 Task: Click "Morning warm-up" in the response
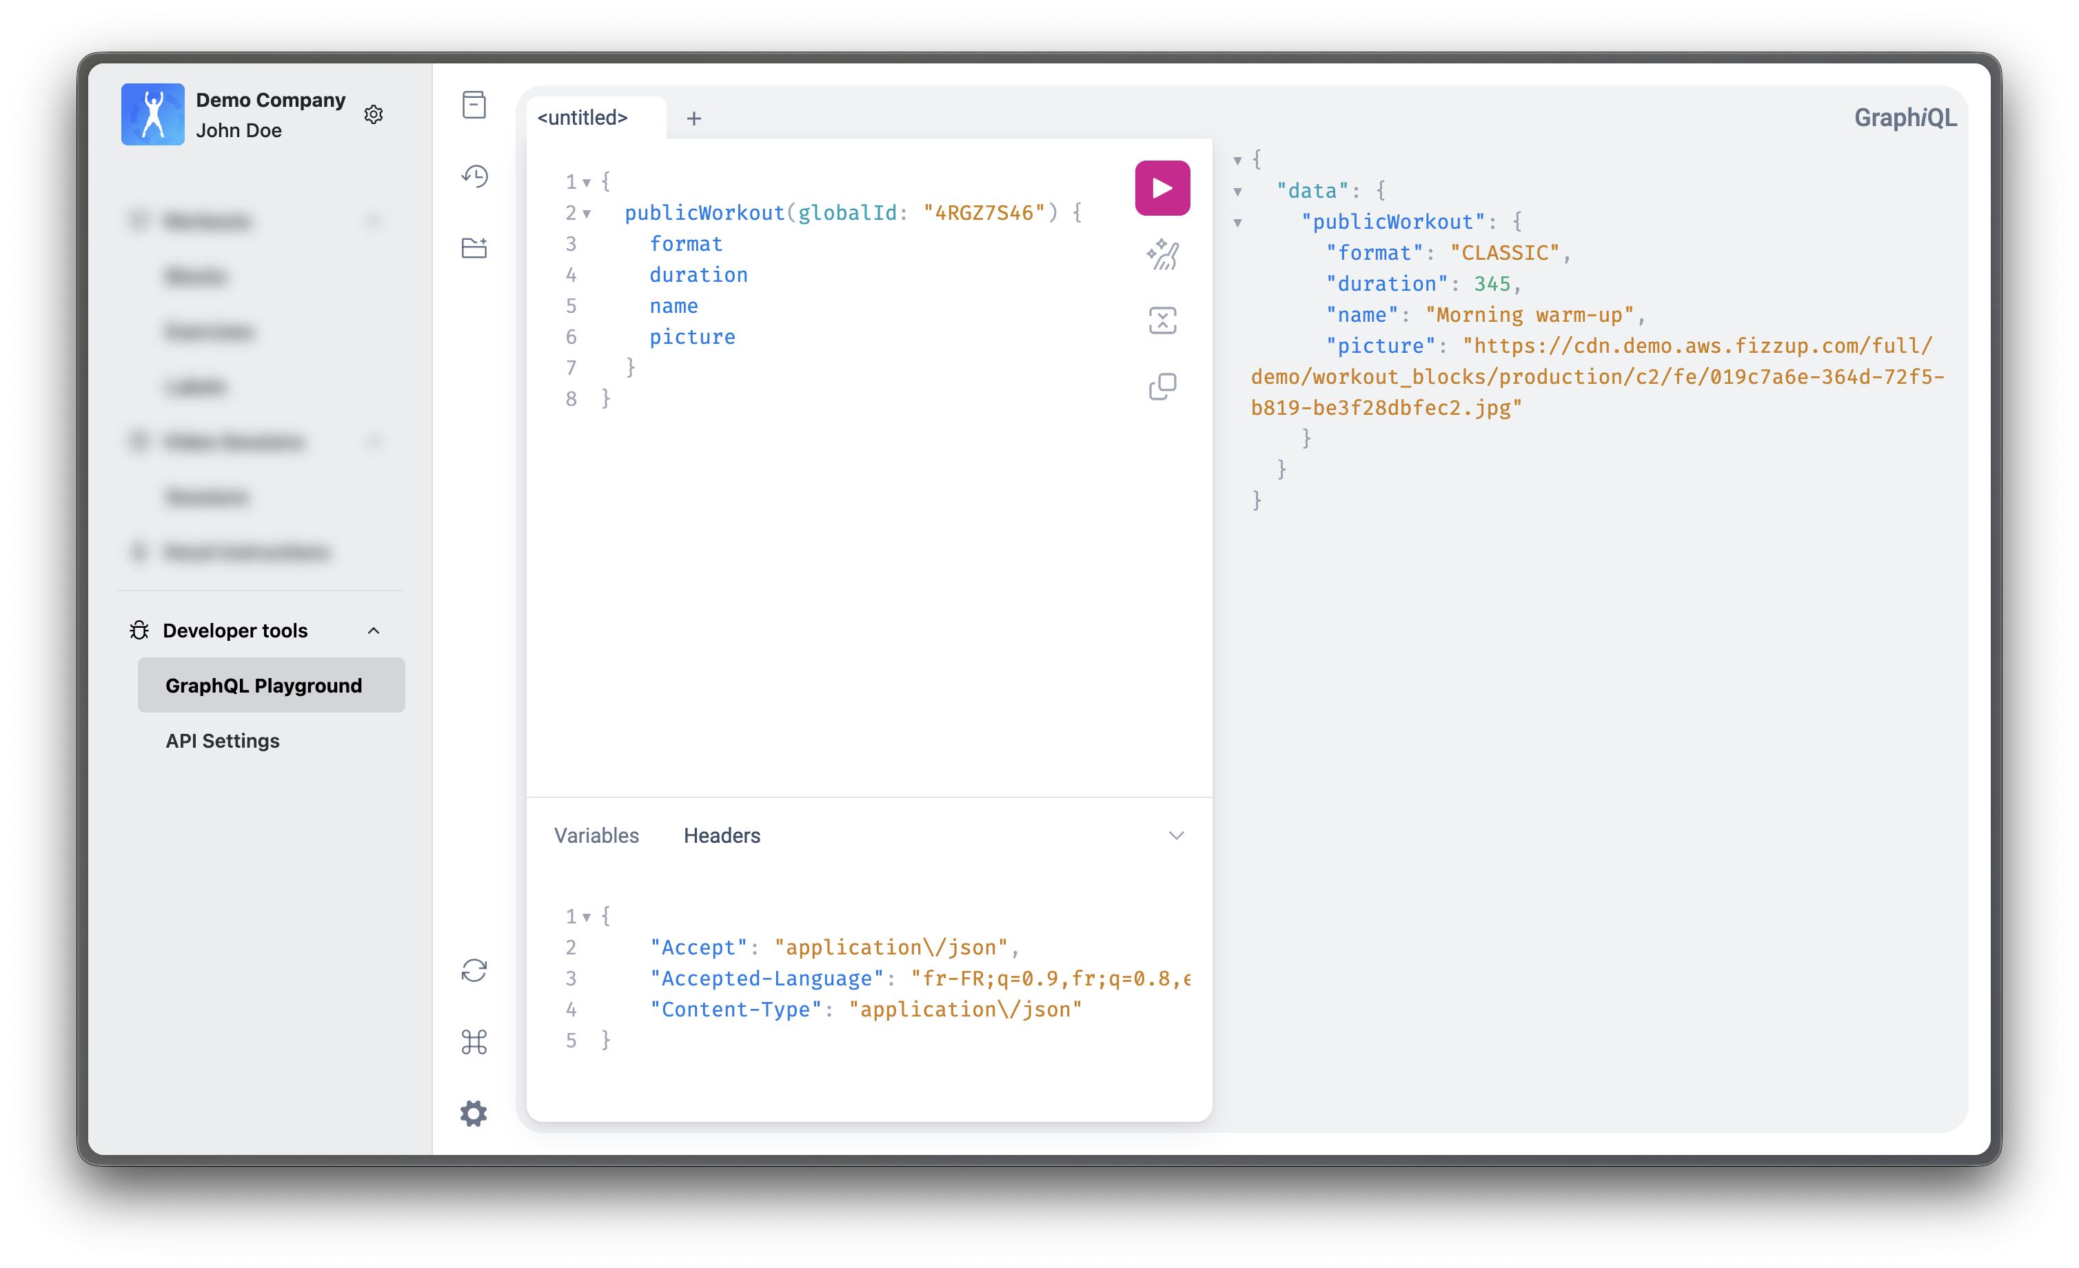tap(1530, 315)
